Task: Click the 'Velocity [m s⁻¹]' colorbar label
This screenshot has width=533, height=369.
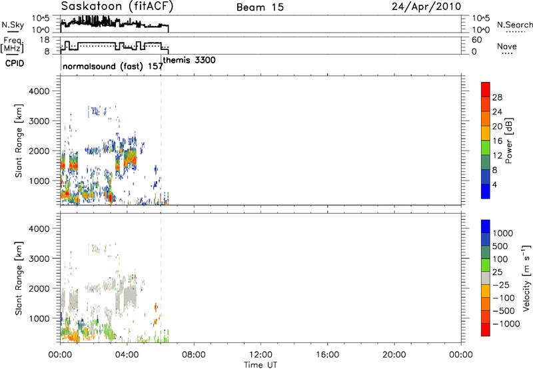Action: click(526, 278)
